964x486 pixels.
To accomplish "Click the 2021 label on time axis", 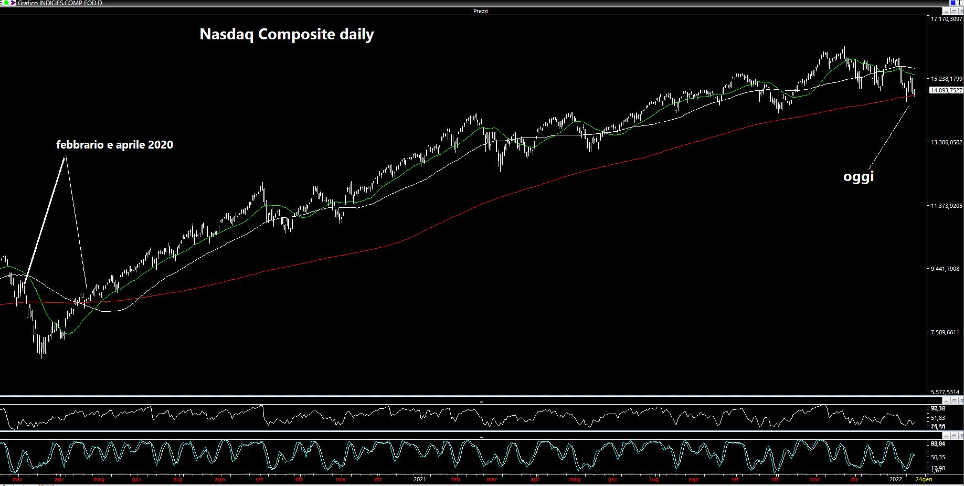I will point(419,479).
